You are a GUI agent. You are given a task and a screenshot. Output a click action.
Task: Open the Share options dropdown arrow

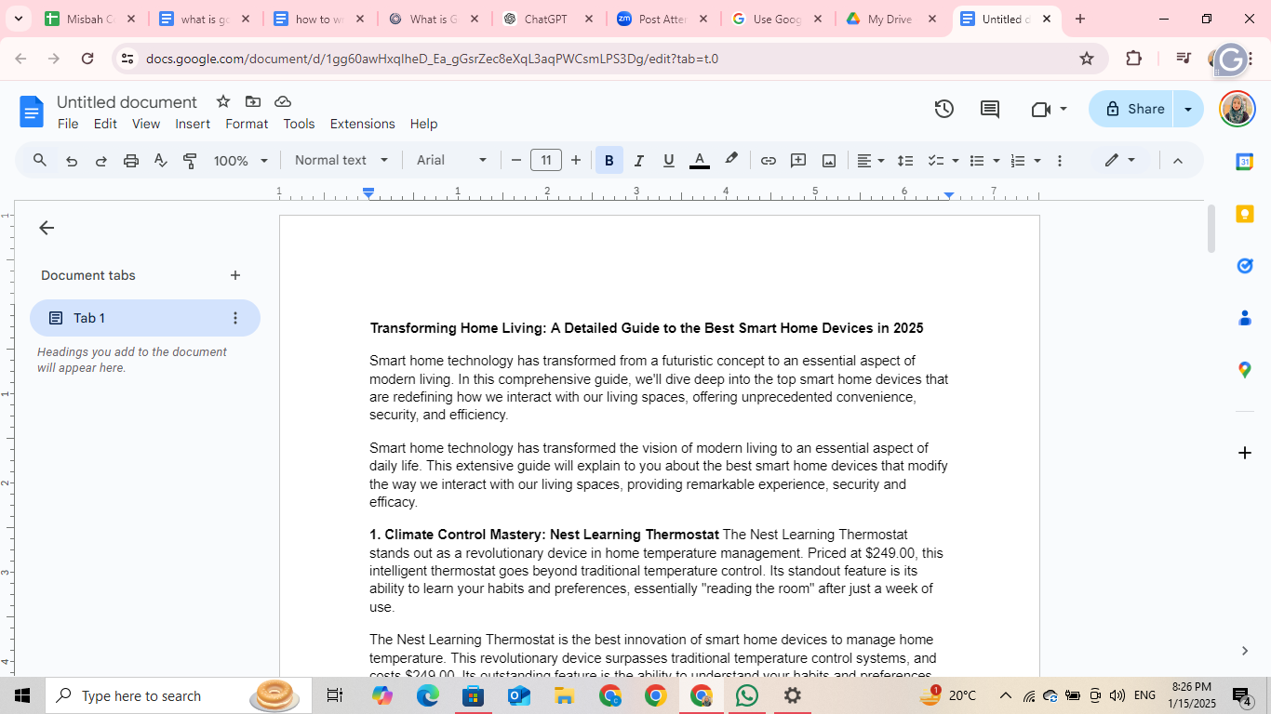(1188, 109)
